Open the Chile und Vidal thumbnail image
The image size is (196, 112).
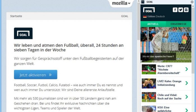[x=149, y=97]
